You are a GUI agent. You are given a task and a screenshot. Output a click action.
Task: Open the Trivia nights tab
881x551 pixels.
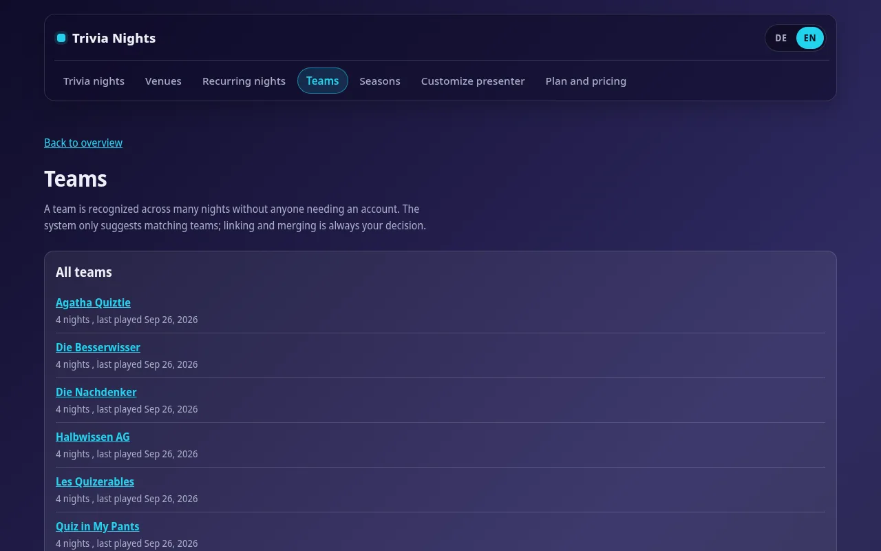coord(94,81)
